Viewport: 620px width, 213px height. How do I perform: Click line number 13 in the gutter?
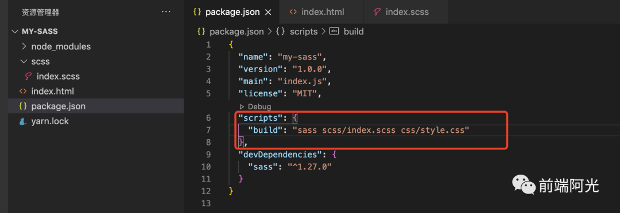[206, 203]
